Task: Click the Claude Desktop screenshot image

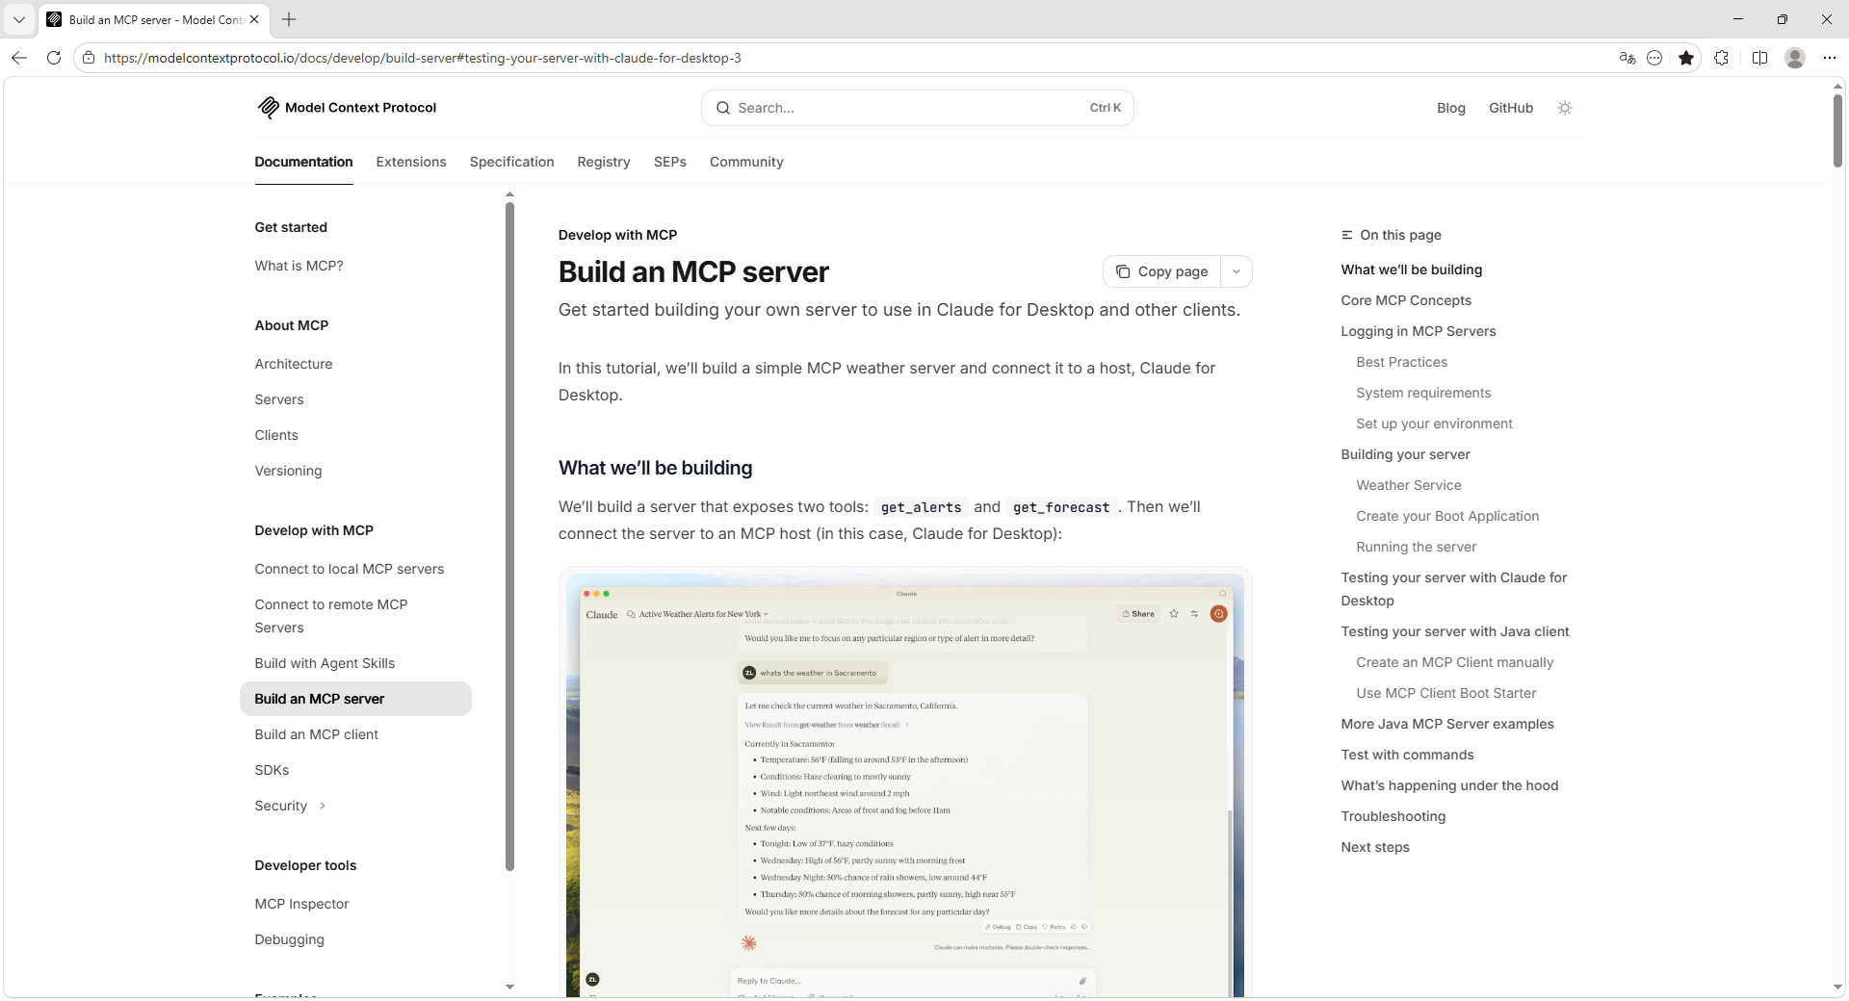Action: point(905,783)
